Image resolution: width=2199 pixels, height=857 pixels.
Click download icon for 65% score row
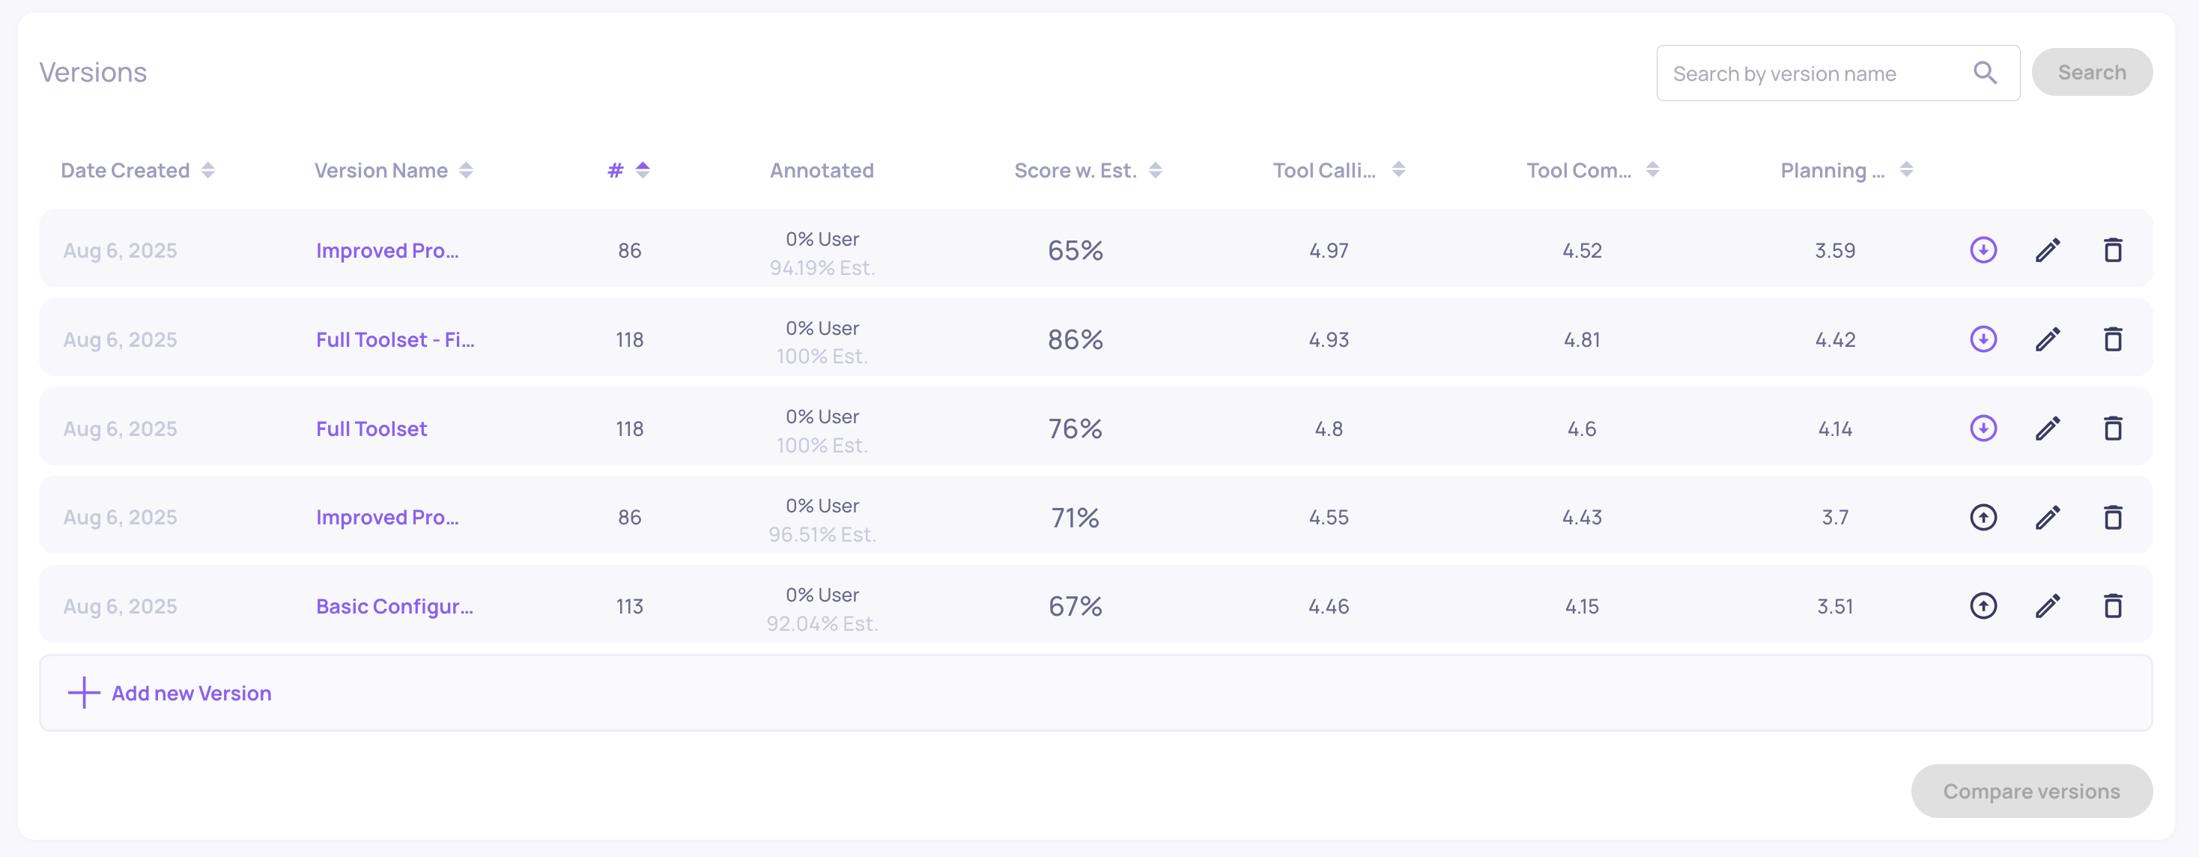coord(1983,250)
